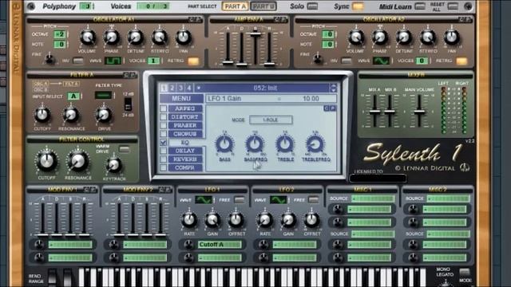Open Filter A Input Select dropdown

click(x=73, y=96)
